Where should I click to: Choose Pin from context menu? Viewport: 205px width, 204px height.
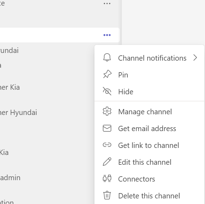click(149, 75)
